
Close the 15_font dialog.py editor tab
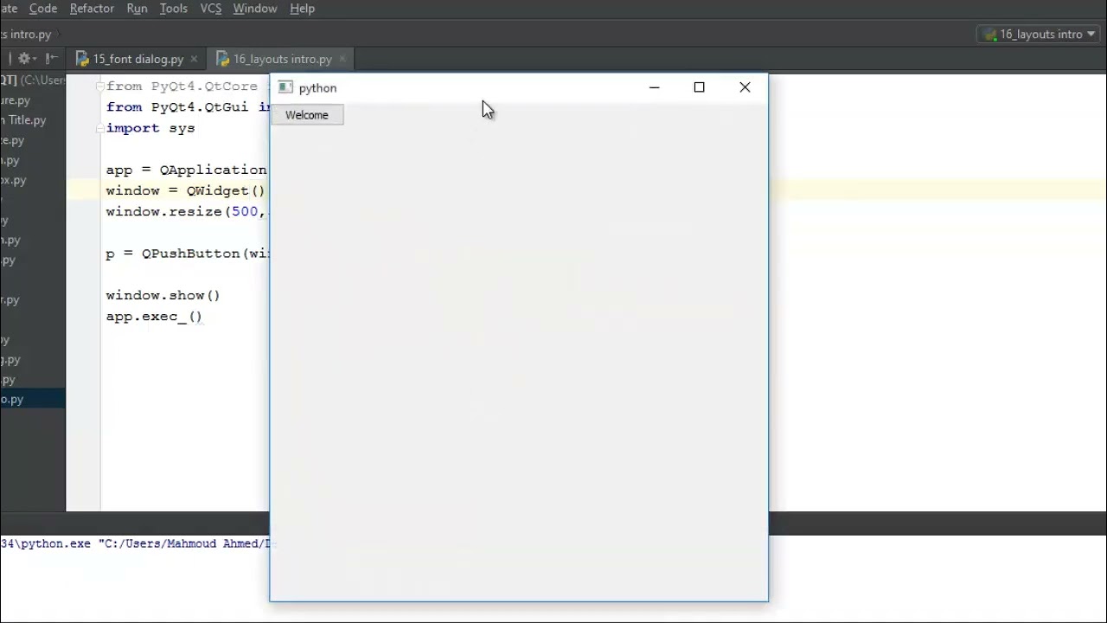(194, 59)
